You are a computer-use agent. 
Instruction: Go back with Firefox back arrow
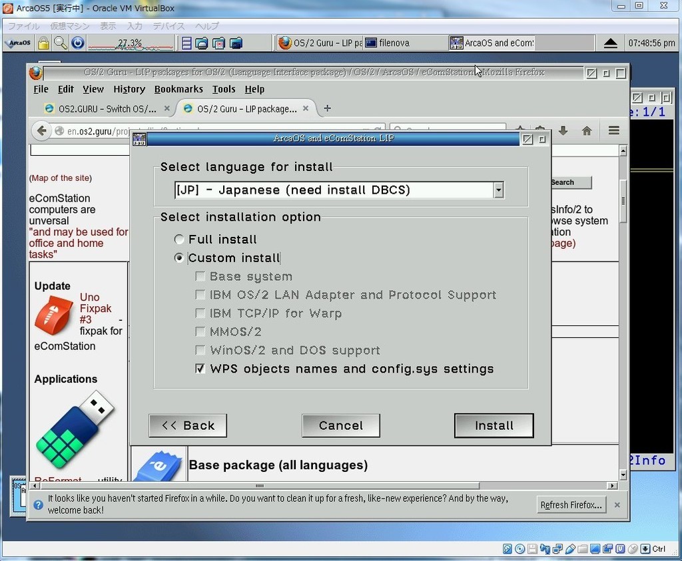[42, 131]
